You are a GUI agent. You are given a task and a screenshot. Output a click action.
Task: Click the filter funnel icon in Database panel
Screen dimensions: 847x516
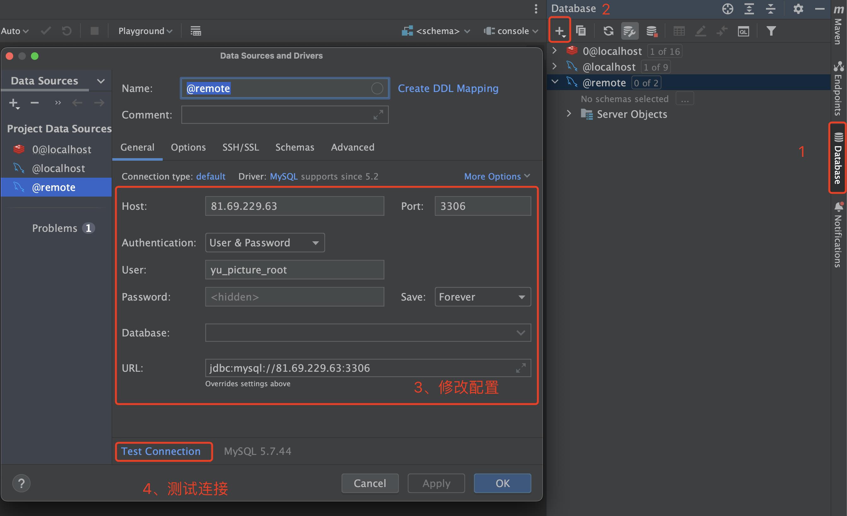tap(771, 31)
